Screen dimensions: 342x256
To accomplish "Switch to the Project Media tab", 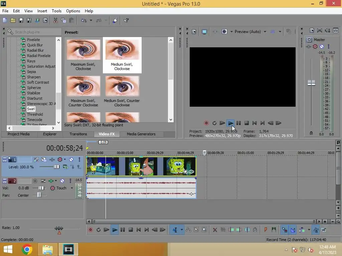I will [19, 134].
